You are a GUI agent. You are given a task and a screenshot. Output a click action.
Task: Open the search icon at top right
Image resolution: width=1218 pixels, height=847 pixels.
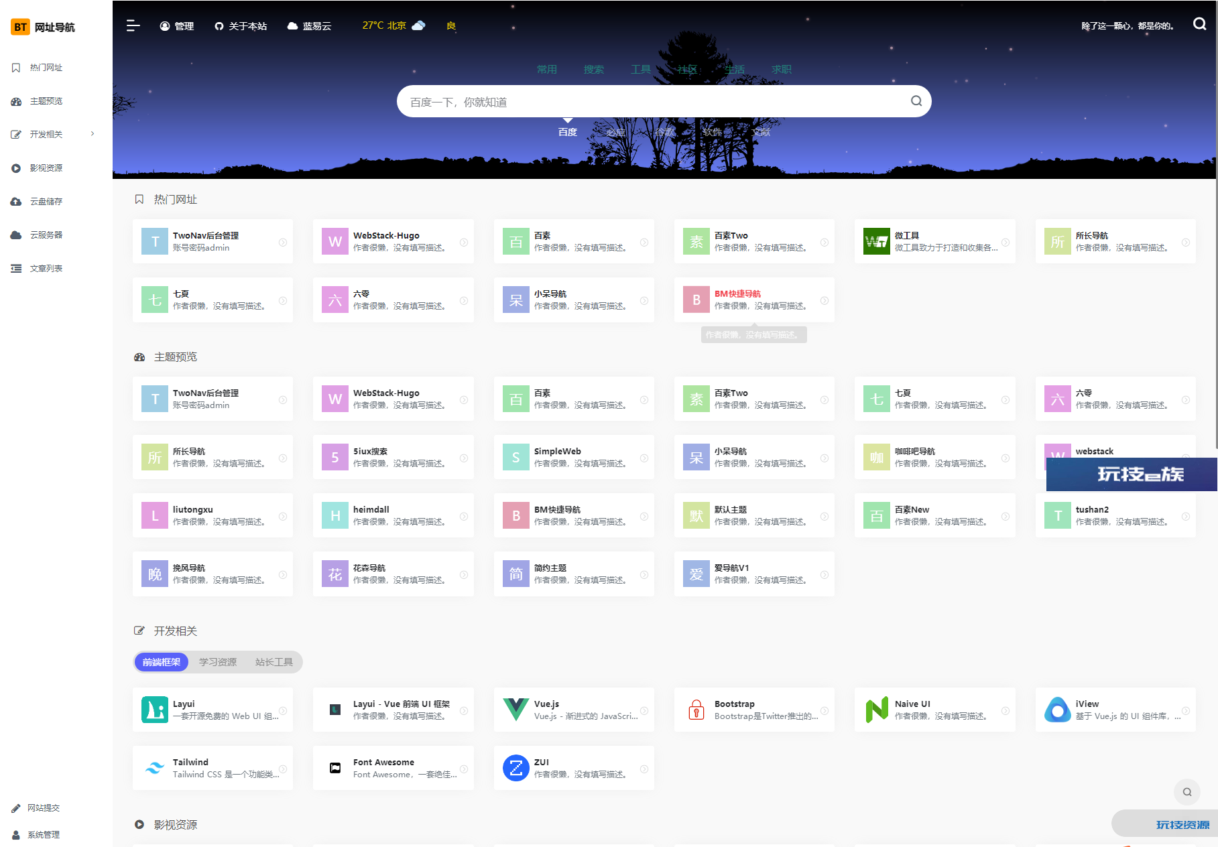click(x=1199, y=24)
